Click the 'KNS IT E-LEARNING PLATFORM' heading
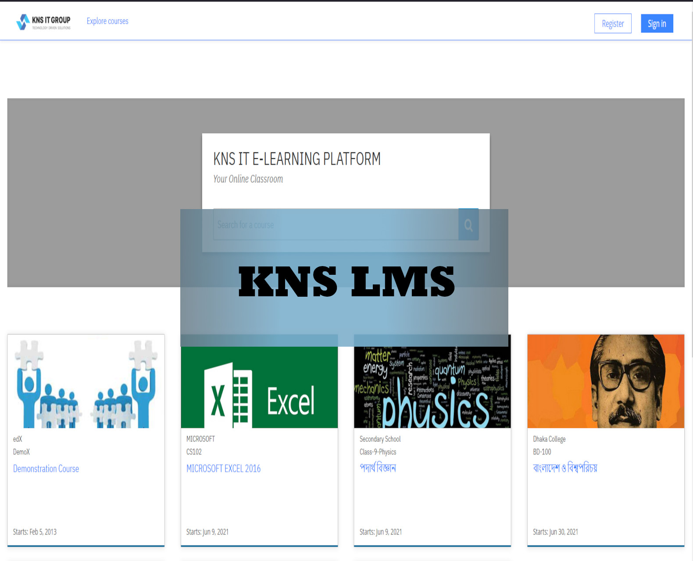This screenshot has height=561, width=693. pos(297,159)
